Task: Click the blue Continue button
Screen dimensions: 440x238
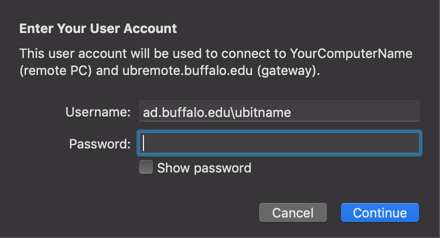Action: (x=379, y=212)
